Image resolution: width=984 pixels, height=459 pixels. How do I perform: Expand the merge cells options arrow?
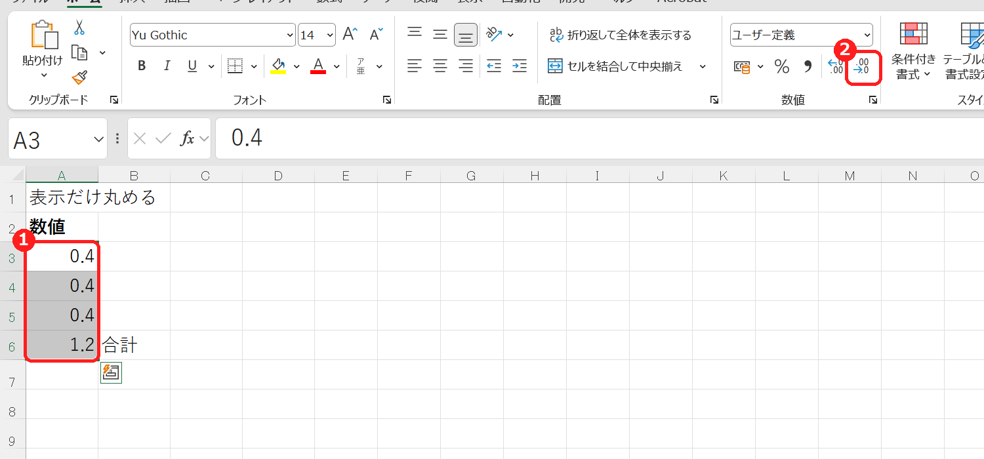point(703,66)
